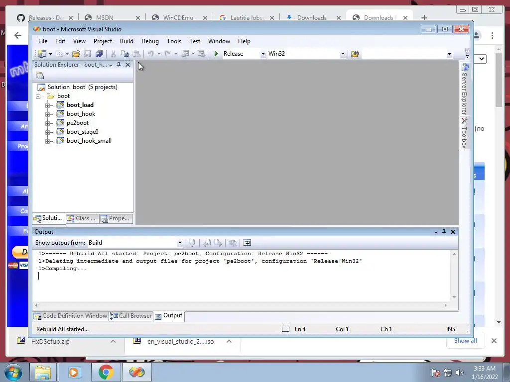
Task: Collapse the boot solution folder
Action: coord(38,96)
